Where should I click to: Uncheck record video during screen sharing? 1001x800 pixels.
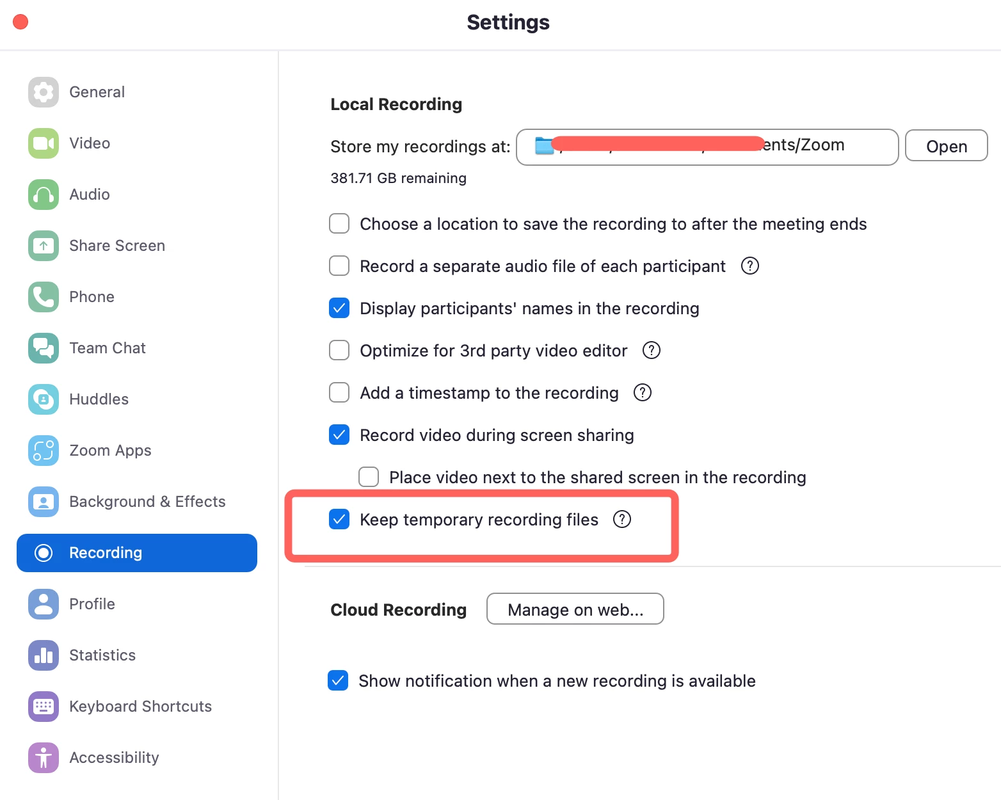coord(339,435)
